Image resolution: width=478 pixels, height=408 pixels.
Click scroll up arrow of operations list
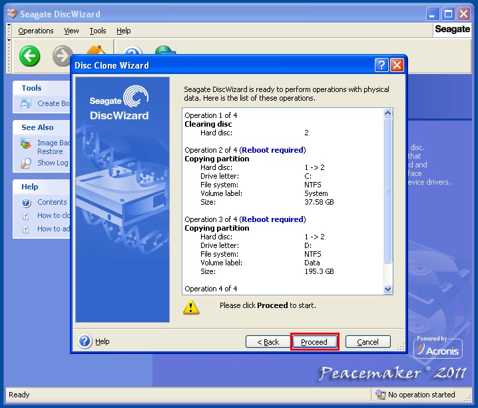[x=387, y=113]
